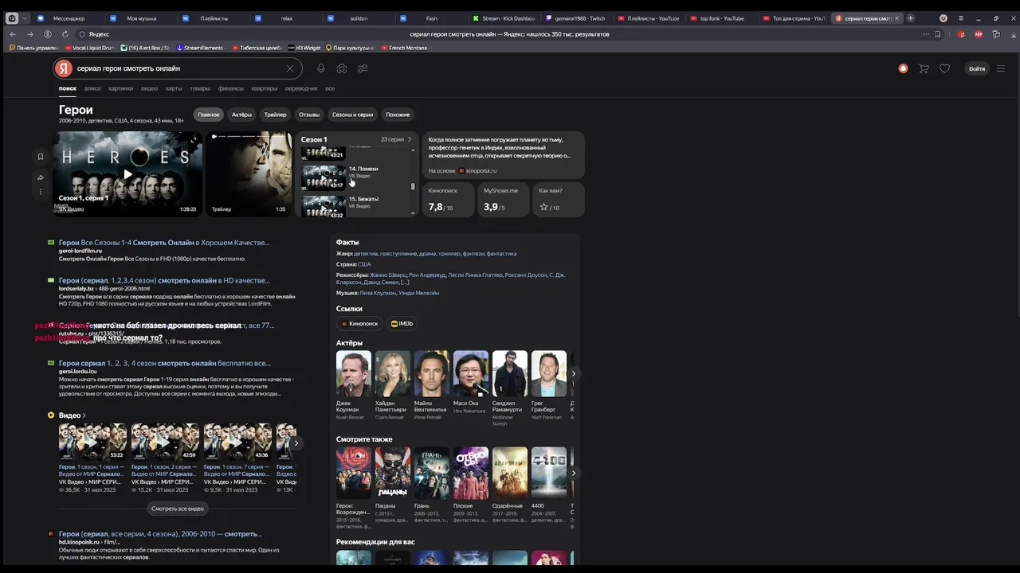Open 4400 series poster
Viewport: 1020px width, 573px height.
coord(549,473)
